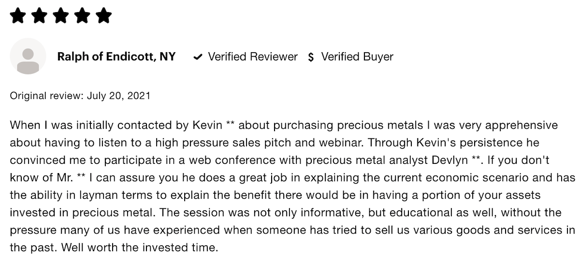Click the gray reviewer avatar placeholder

click(28, 57)
